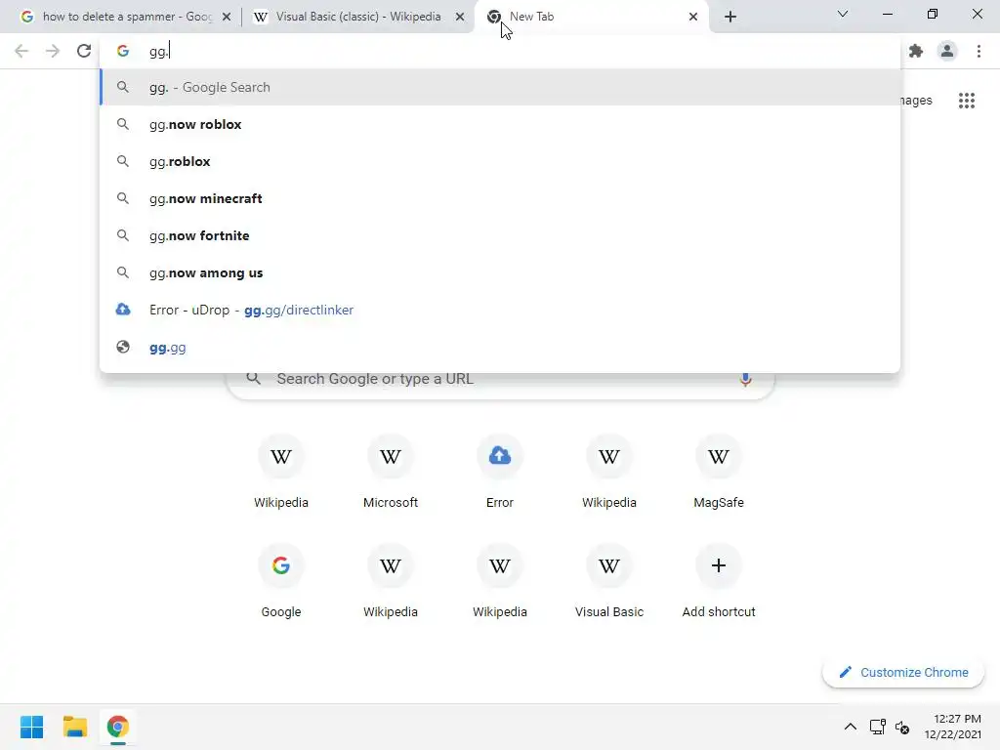Click the muted volume tray icon

[901, 727]
